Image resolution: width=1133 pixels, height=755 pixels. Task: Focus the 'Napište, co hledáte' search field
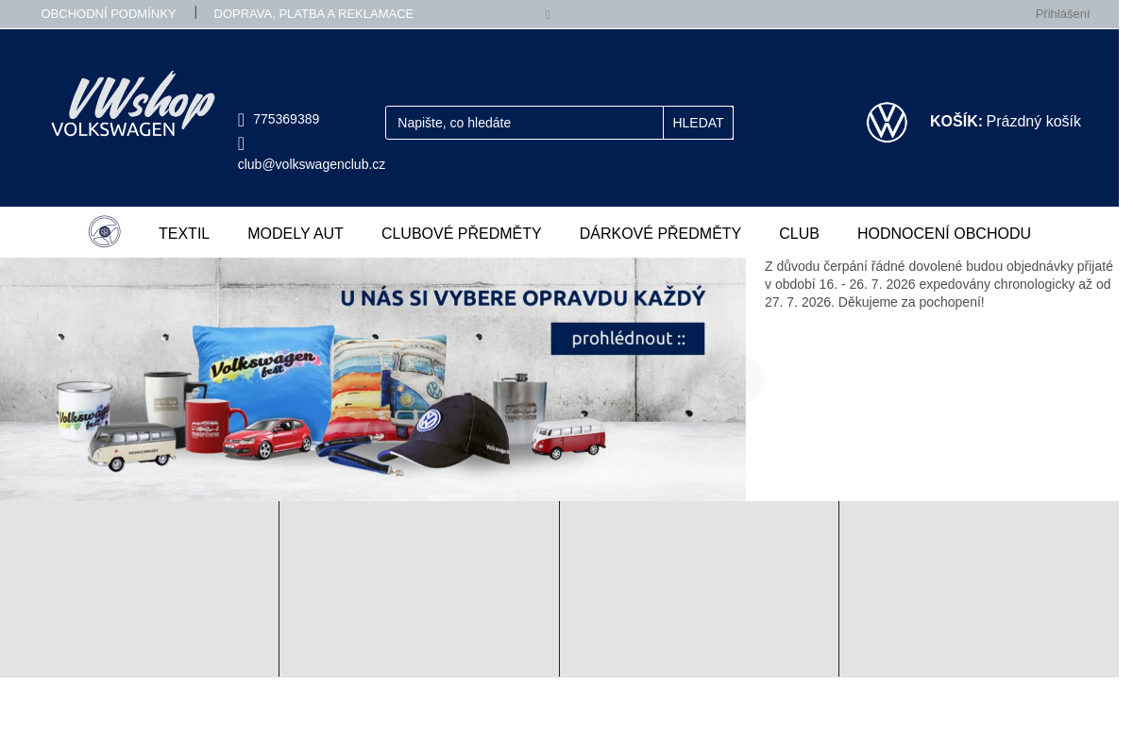tap(524, 123)
